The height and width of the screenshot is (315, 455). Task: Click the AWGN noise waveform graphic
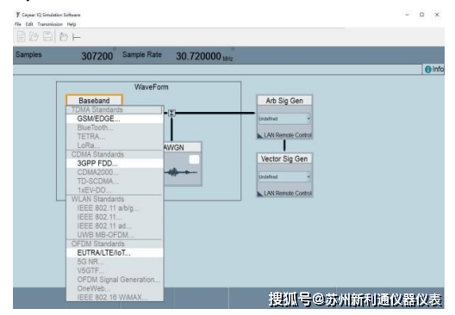(x=181, y=172)
